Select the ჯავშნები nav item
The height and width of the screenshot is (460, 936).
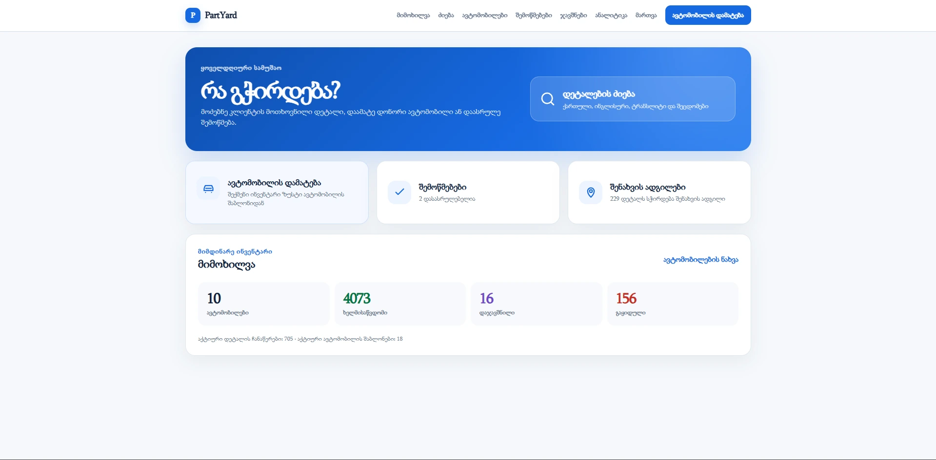click(574, 15)
